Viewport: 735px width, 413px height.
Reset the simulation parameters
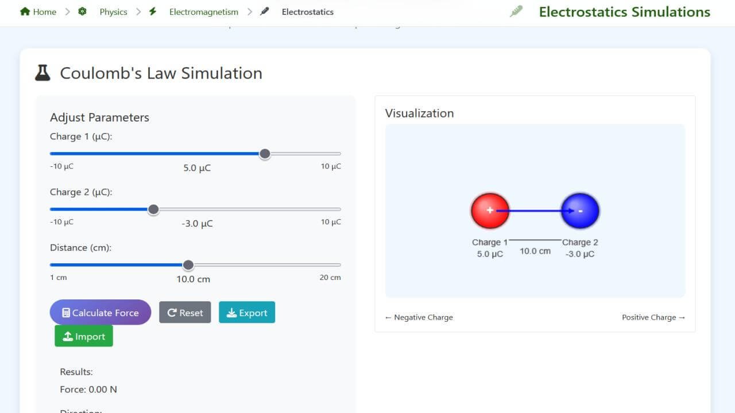(x=185, y=313)
